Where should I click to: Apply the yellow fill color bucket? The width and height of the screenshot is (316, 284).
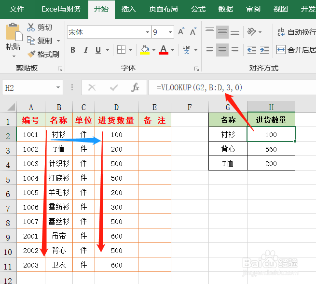pyautogui.click(x=145, y=50)
